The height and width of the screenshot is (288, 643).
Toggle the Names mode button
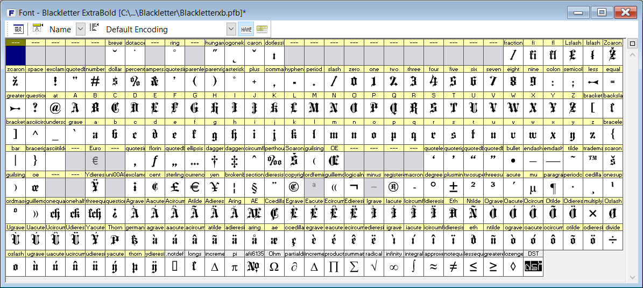246,29
